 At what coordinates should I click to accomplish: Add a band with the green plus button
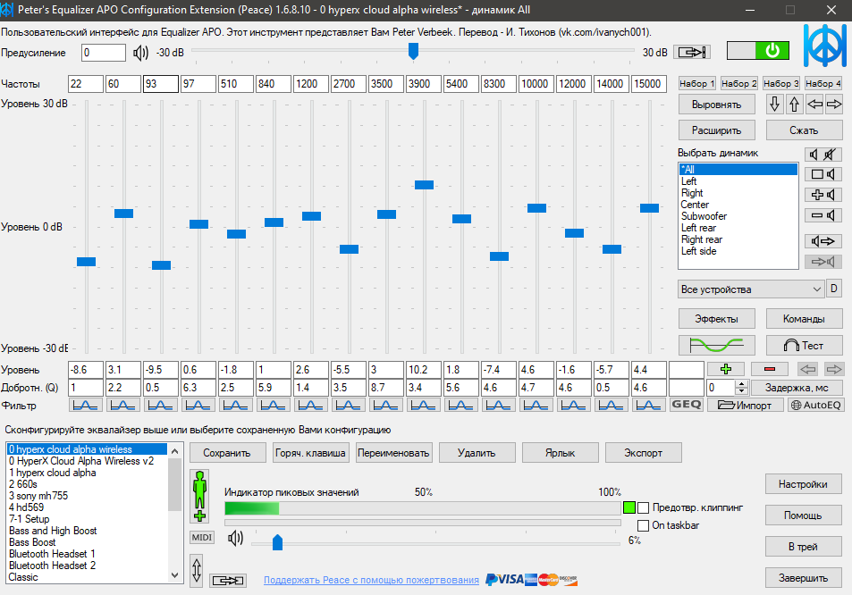coord(725,369)
